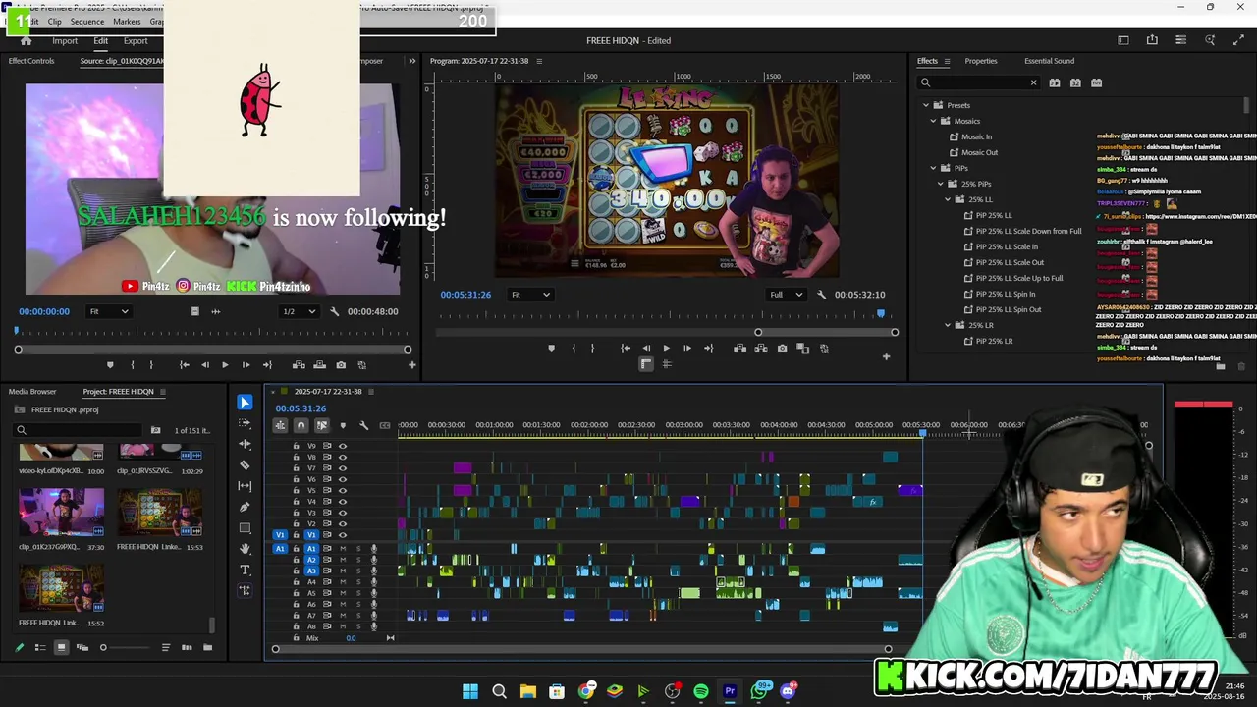This screenshot has height=707, width=1257.
Task: Click Extract button in Program monitor
Action: 760,348
